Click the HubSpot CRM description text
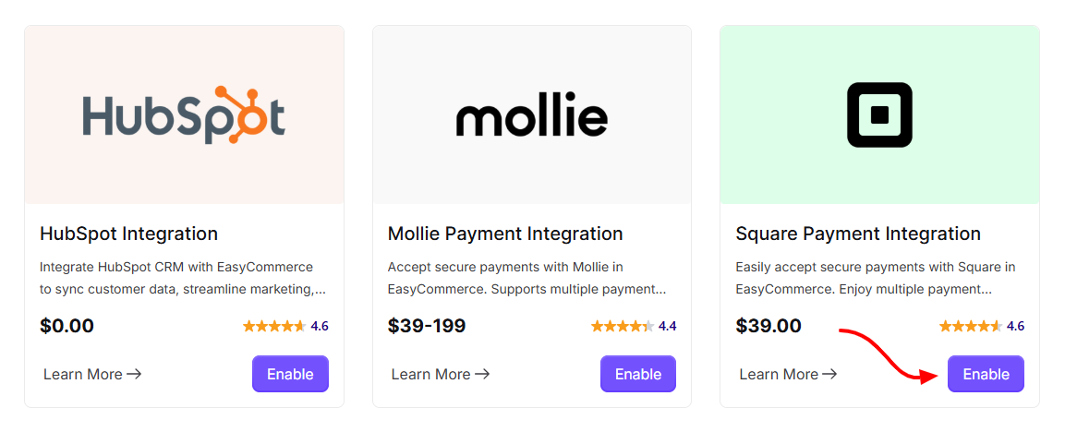 pos(183,279)
